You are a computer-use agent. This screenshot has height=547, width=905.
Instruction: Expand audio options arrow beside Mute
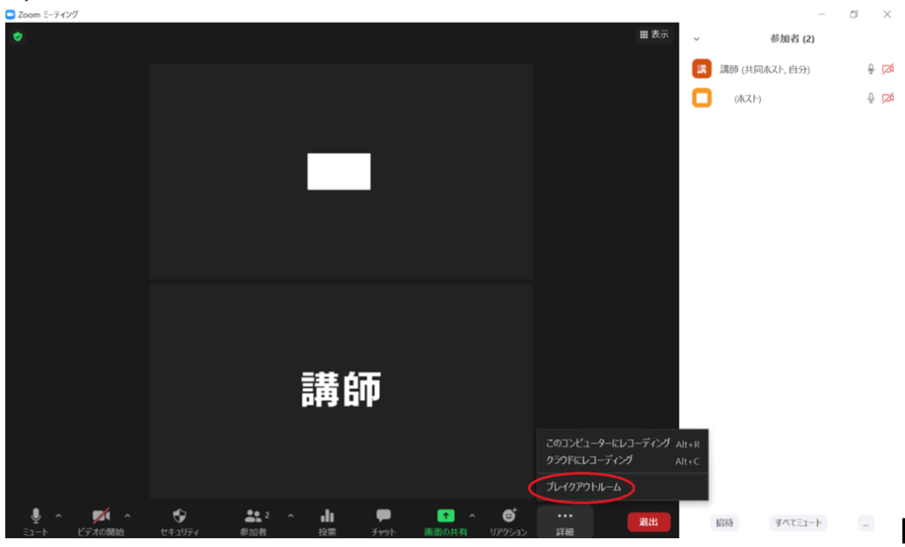tap(58, 515)
